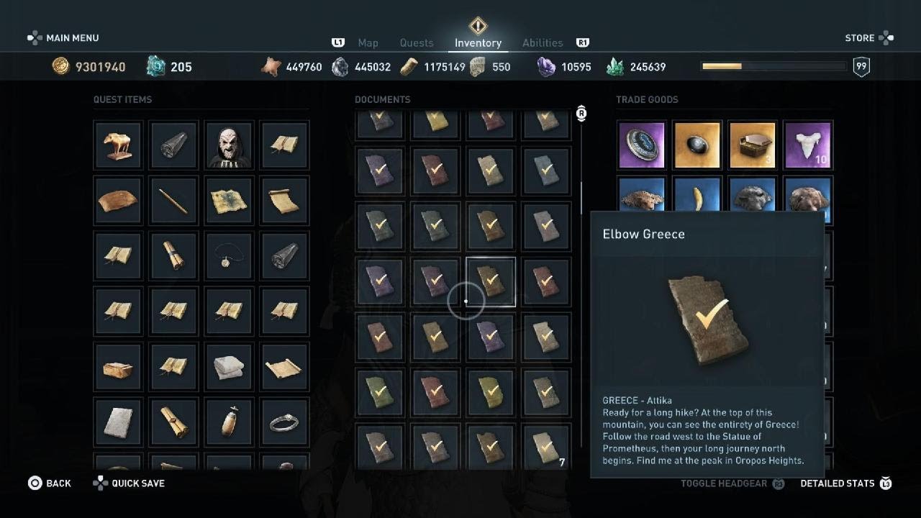Click the level 99 shield badge

(x=861, y=67)
